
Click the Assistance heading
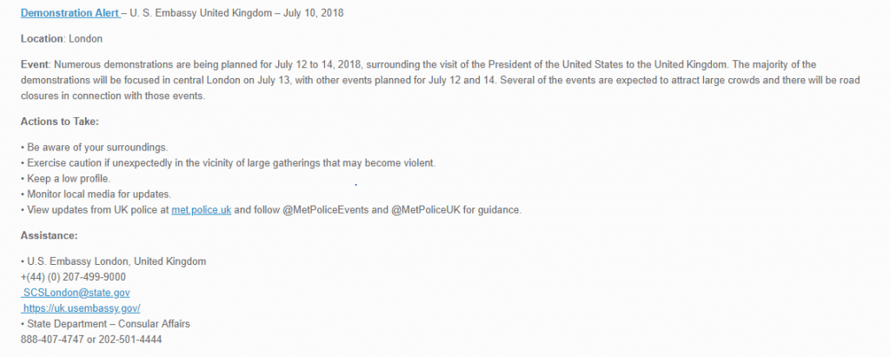(x=49, y=235)
